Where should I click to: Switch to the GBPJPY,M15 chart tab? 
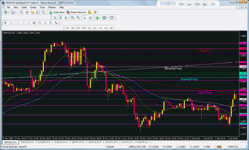point(78,142)
